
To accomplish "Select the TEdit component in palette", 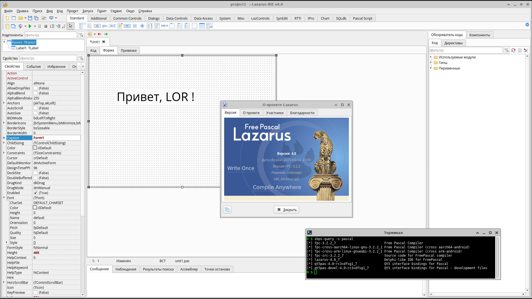I will pyautogui.click(x=112, y=26).
